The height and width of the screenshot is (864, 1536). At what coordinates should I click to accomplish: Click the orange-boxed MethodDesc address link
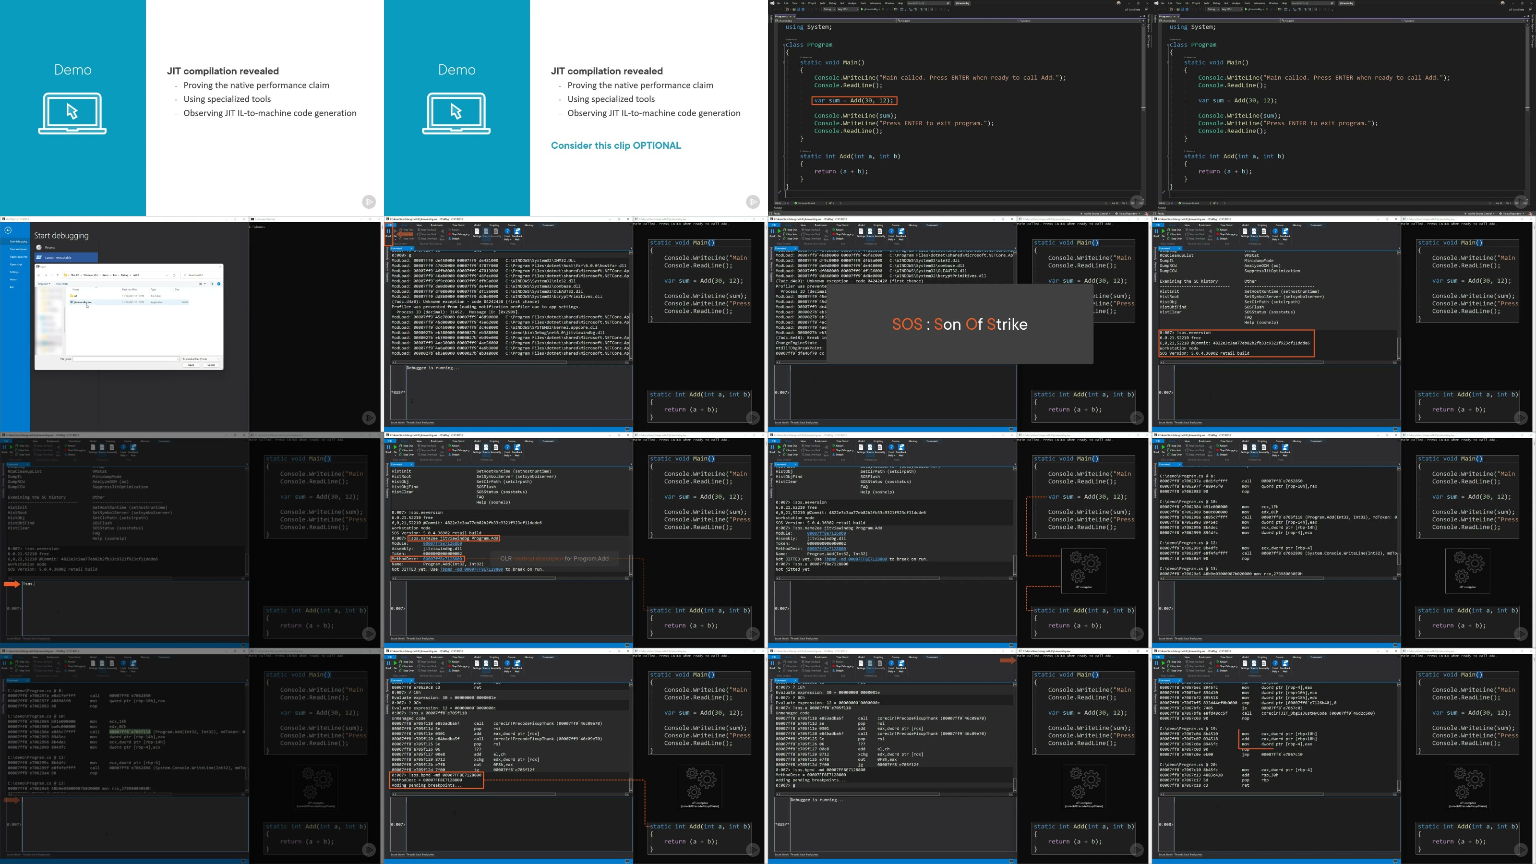click(x=443, y=559)
